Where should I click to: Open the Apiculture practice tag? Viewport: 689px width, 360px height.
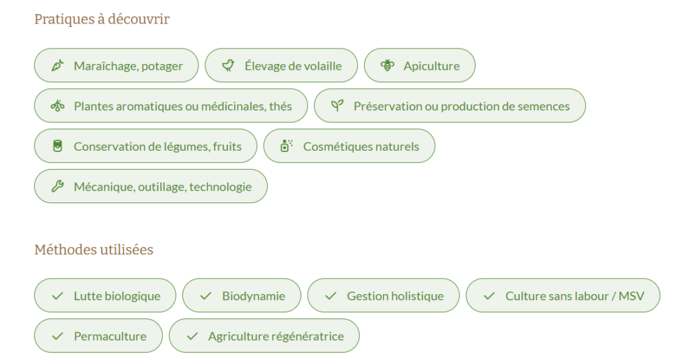(x=420, y=65)
